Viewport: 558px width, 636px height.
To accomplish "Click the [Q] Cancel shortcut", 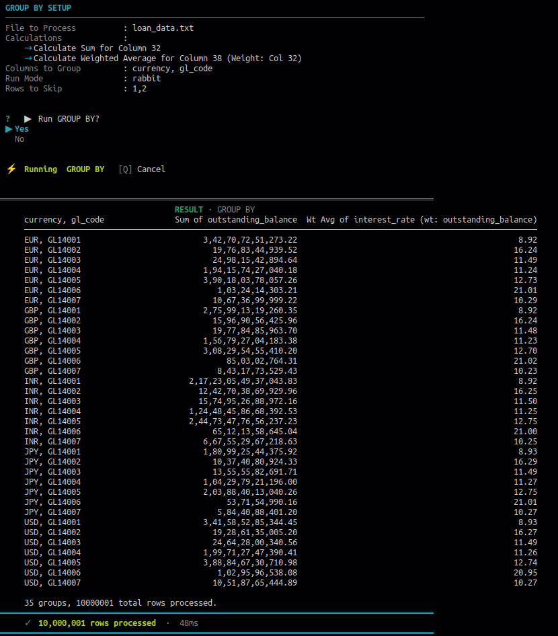I will point(142,169).
